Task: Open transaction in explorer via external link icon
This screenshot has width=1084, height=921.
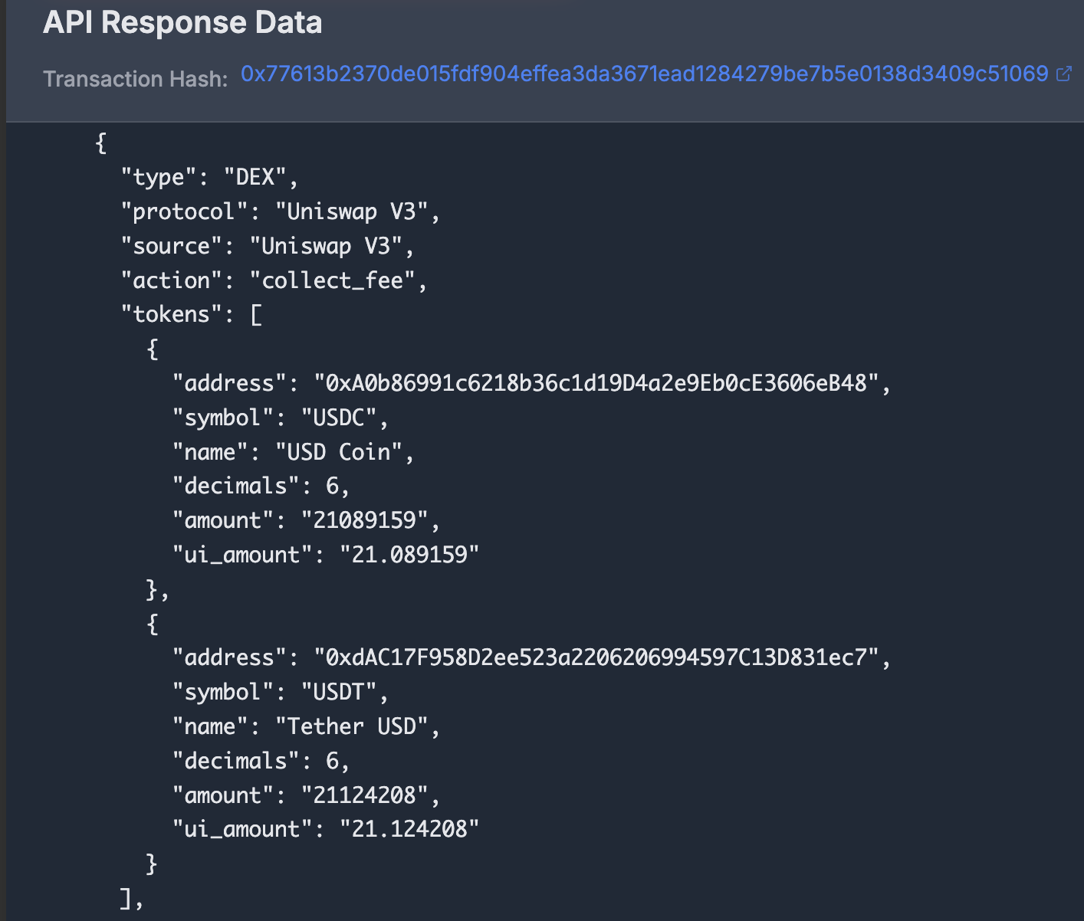Action: pos(1064,74)
